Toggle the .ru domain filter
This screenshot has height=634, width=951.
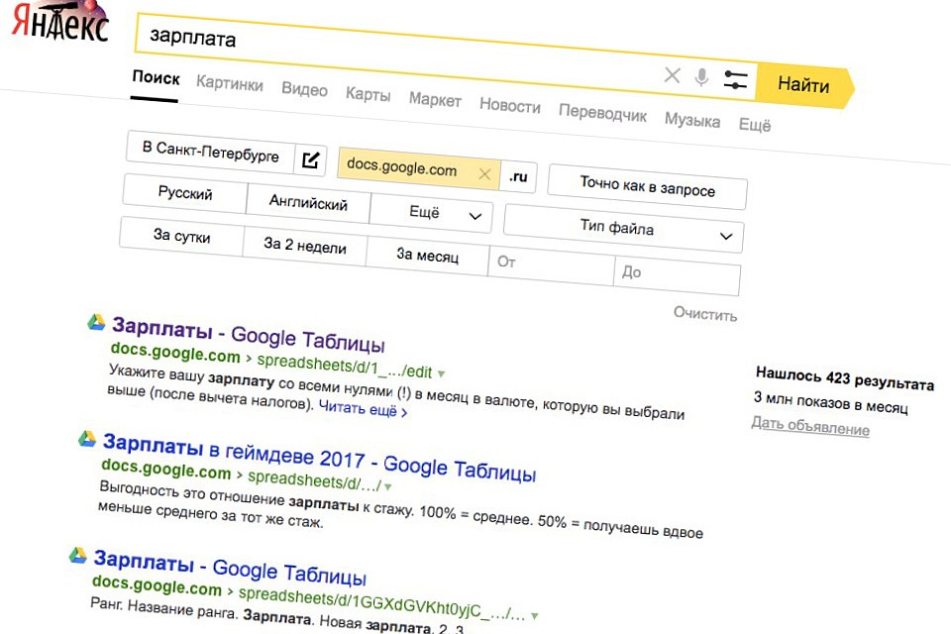[x=518, y=177]
